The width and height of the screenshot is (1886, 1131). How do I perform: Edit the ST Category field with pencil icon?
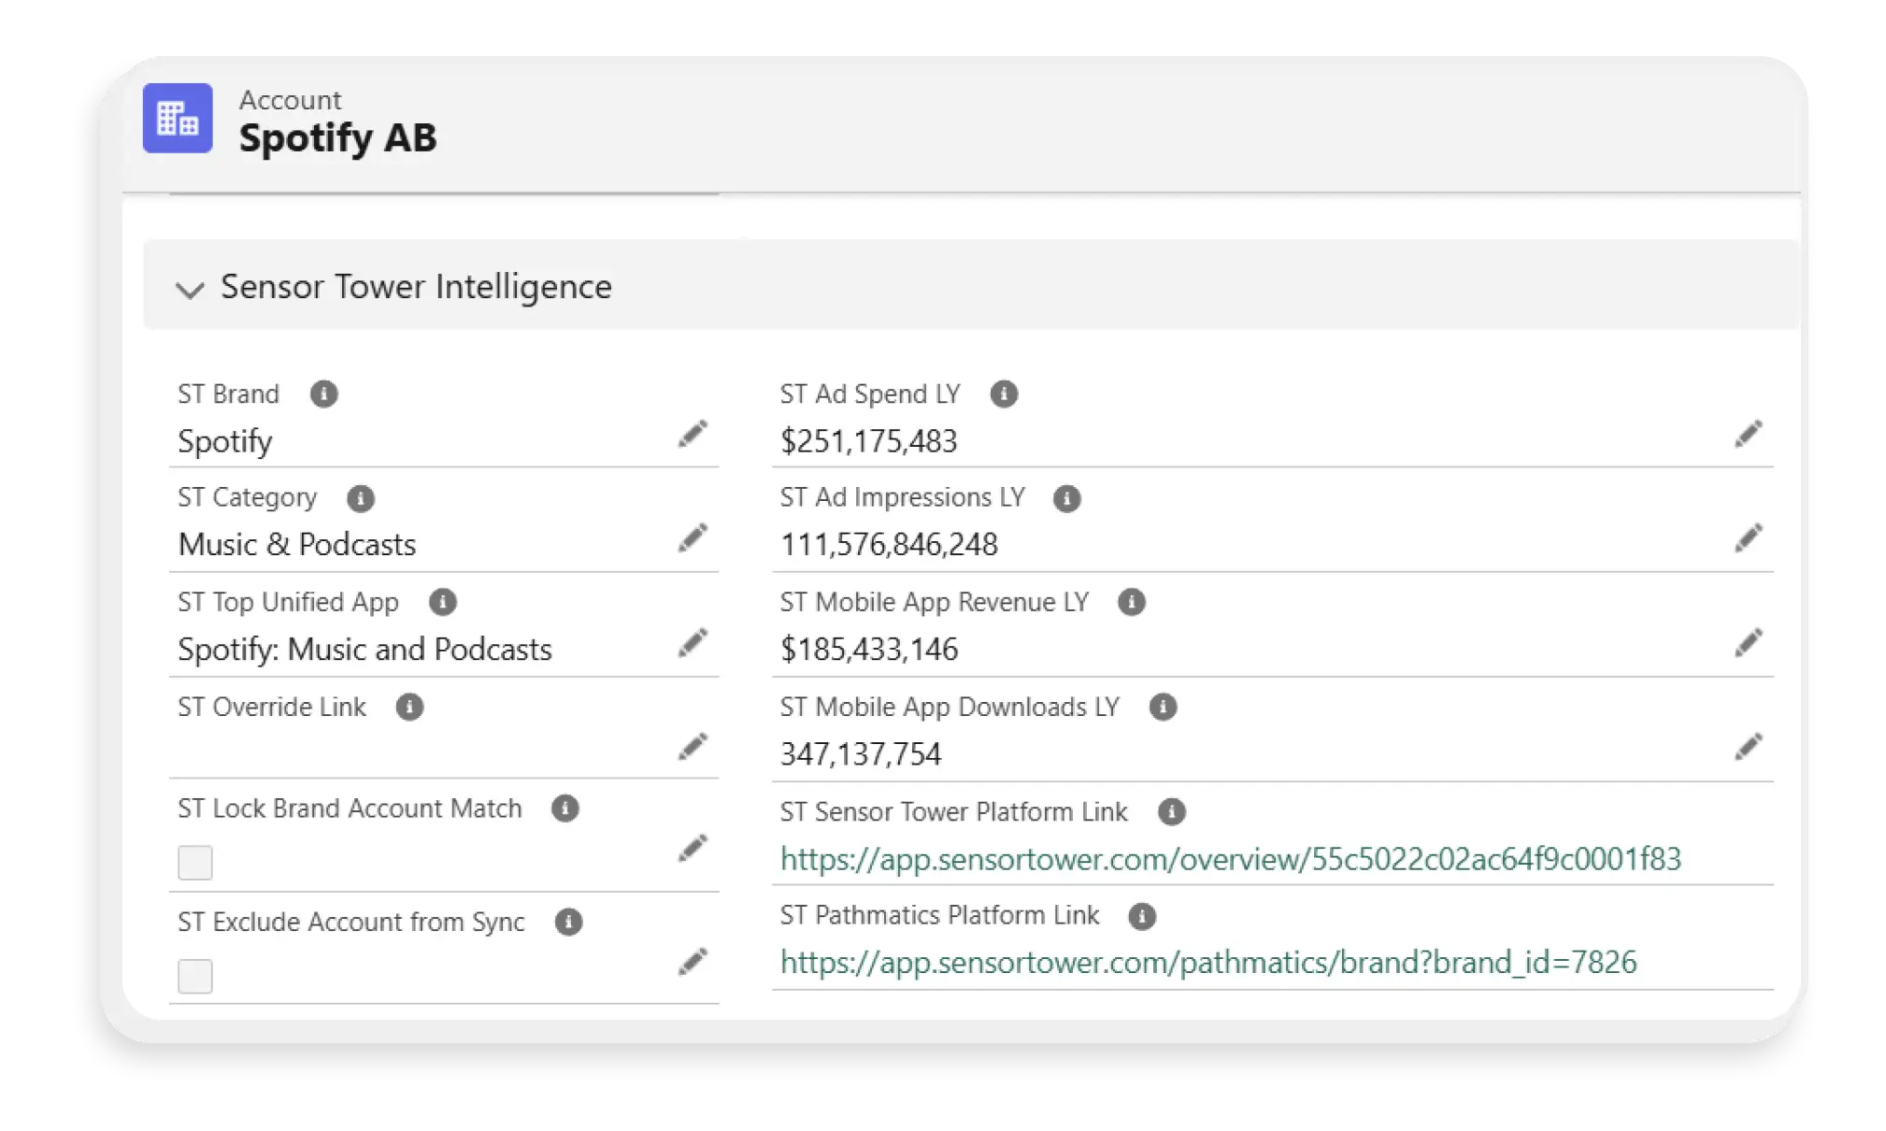tap(693, 537)
